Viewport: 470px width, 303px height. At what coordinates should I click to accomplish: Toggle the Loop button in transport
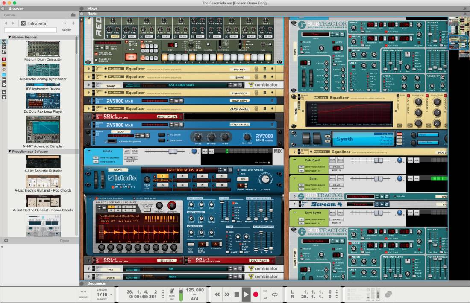pyautogui.click(x=275, y=294)
